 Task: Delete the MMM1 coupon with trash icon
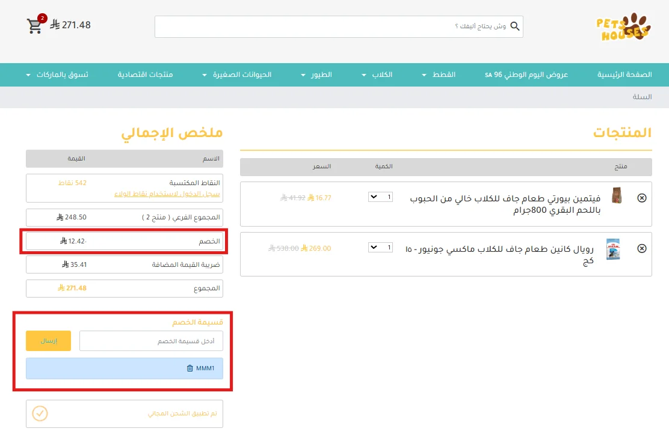(190, 368)
